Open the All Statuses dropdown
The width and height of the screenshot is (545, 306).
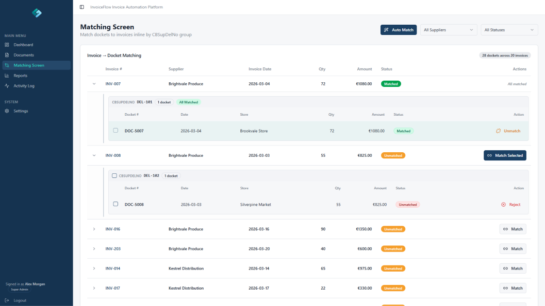pos(509,30)
